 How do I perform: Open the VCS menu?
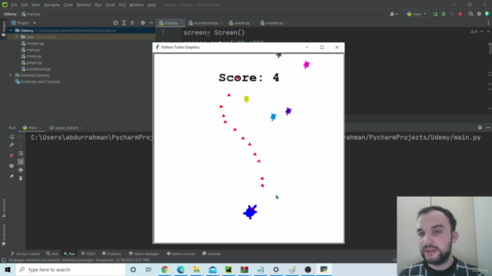coord(122,5)
